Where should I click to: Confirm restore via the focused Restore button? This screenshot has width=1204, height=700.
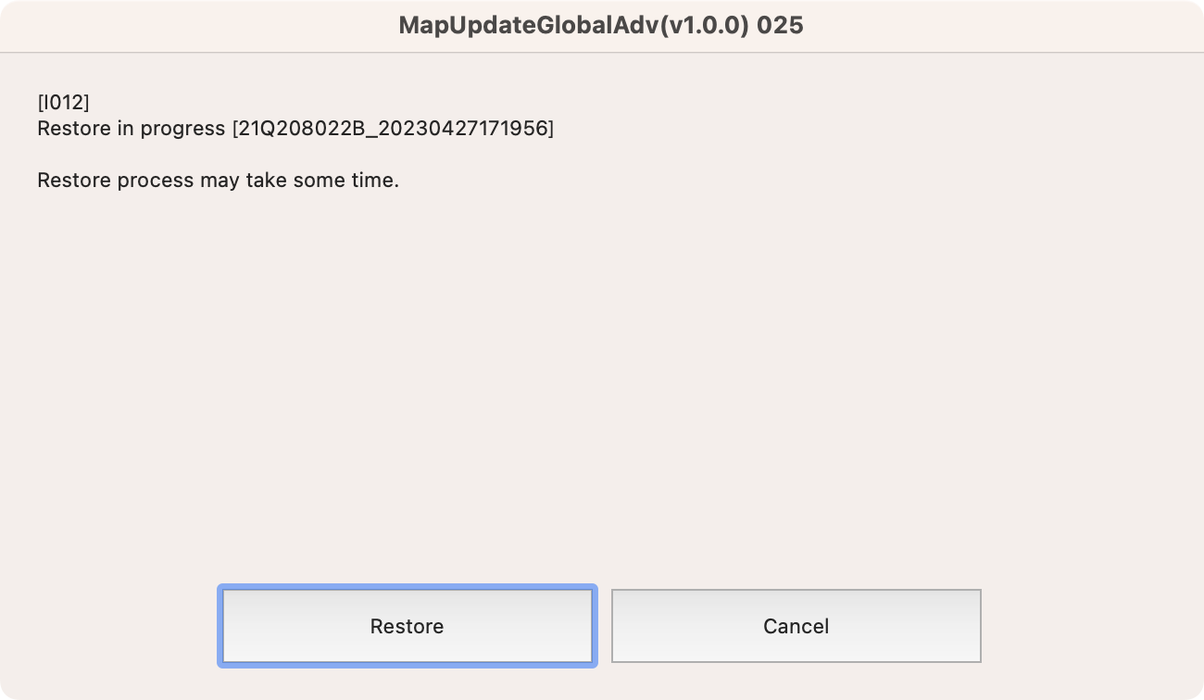coord(407,626)
